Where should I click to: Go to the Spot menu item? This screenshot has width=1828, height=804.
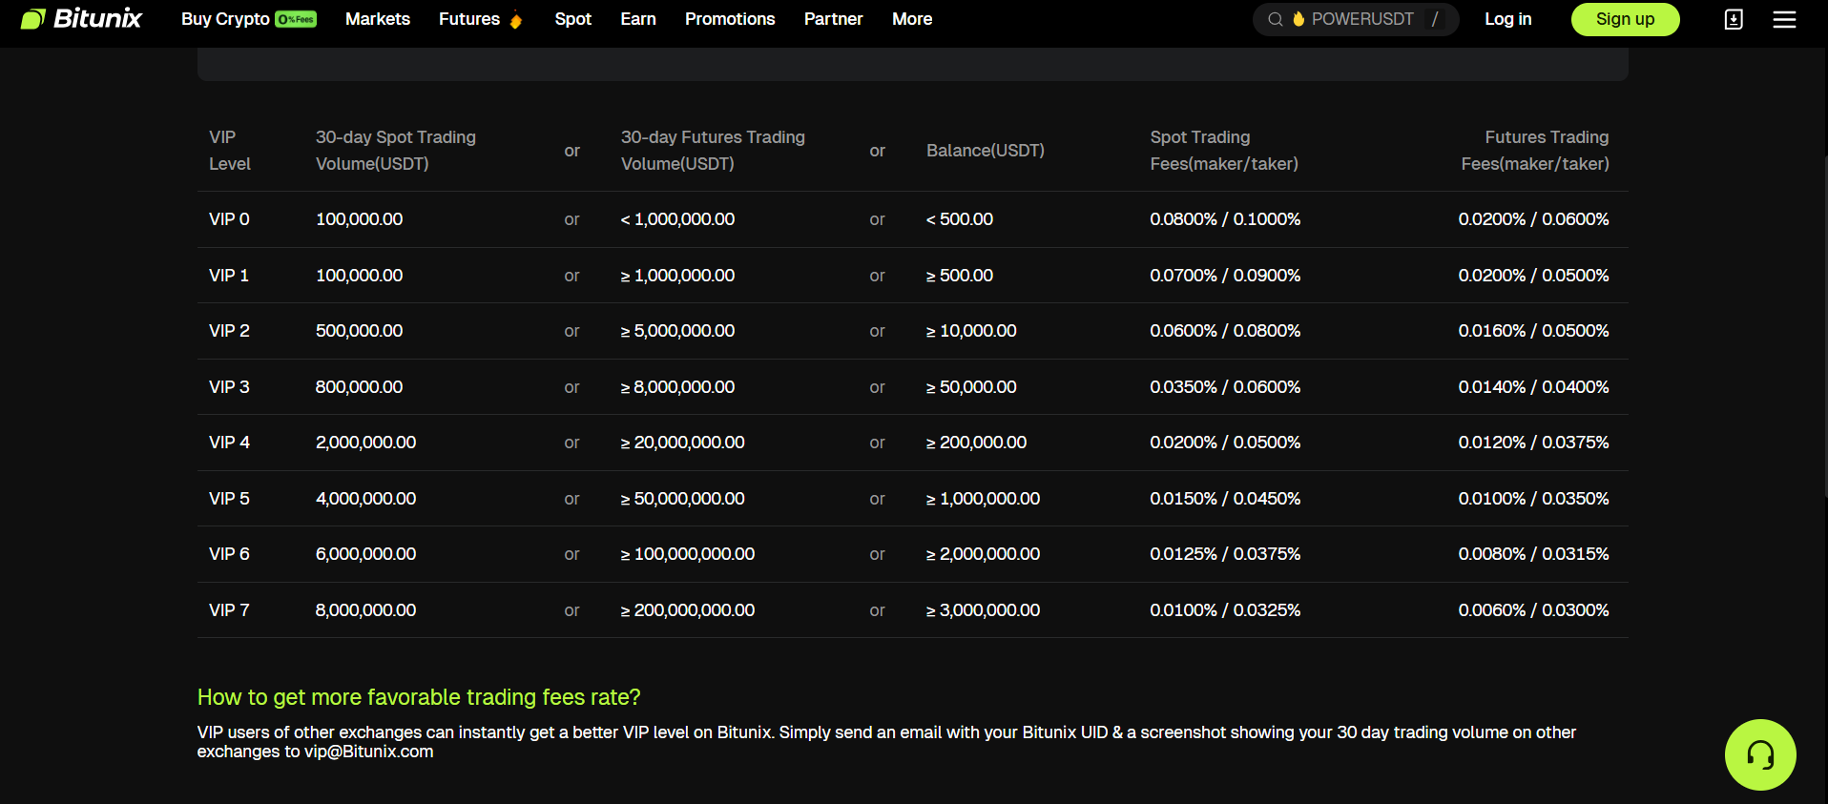[573, 19]
